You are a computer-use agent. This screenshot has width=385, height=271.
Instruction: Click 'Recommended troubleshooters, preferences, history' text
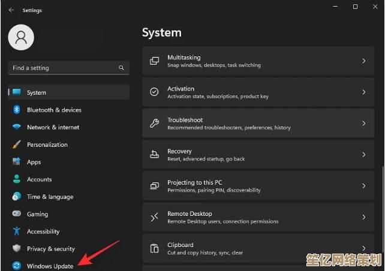click(x=229, y=128)
